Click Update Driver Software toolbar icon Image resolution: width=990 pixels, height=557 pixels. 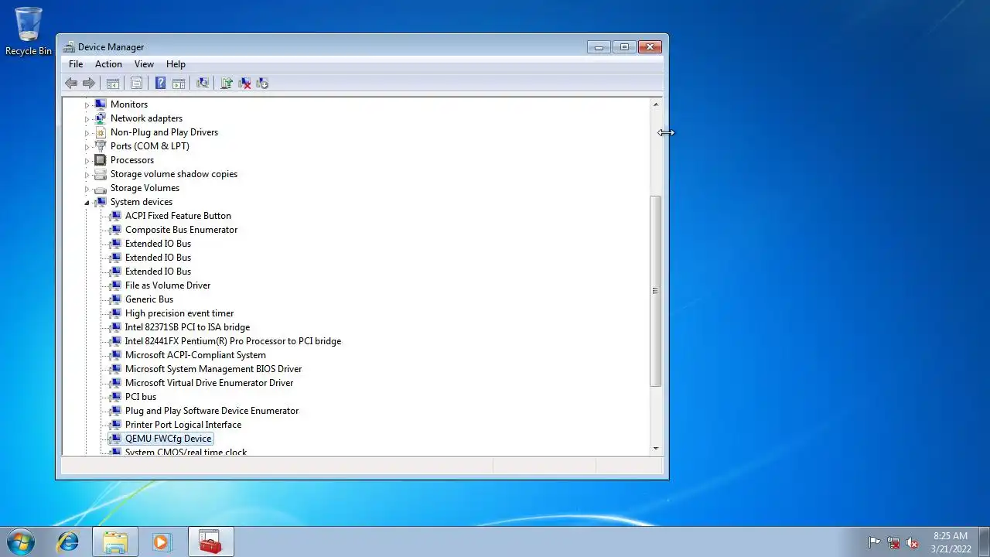[227, 83]
